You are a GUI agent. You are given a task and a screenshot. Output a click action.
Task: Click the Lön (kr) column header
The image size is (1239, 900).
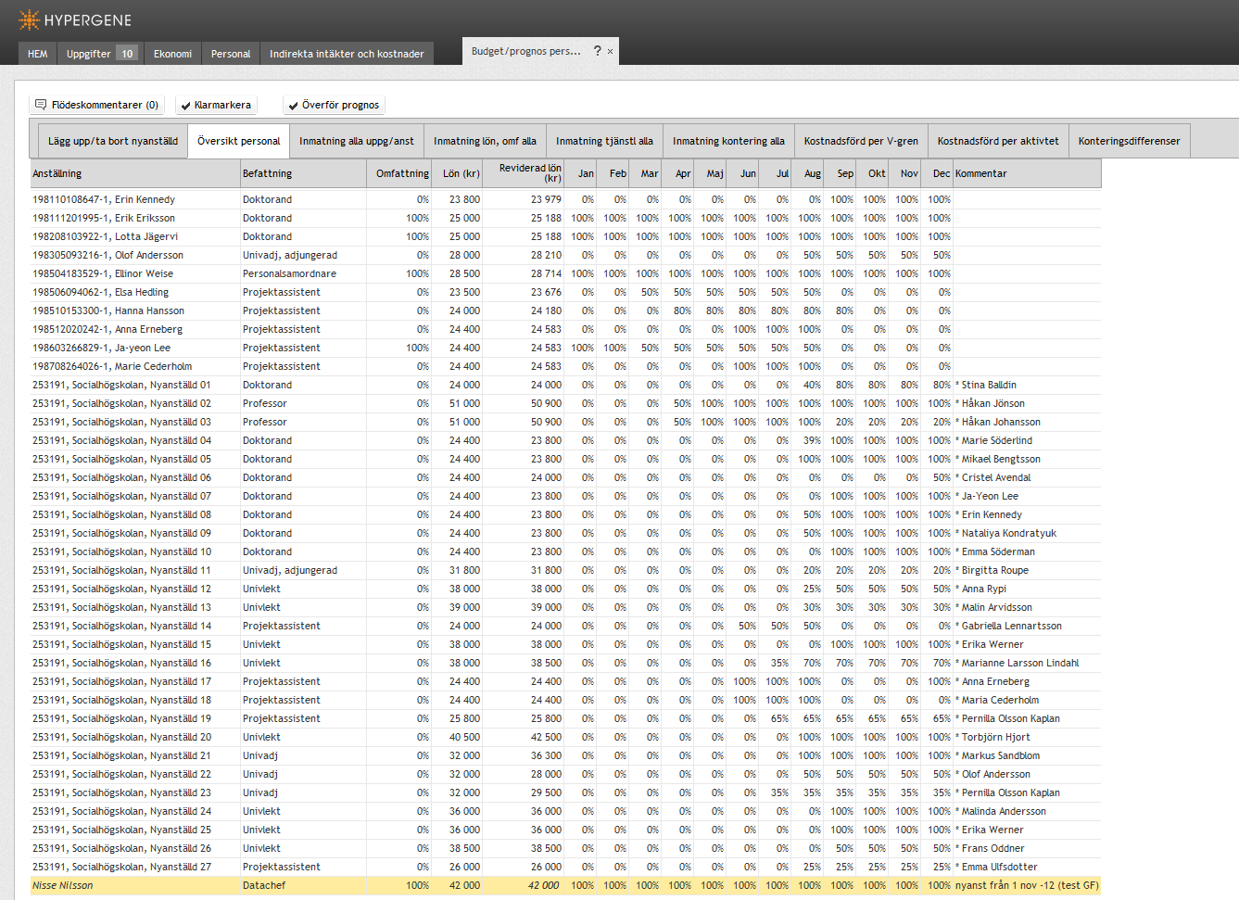[457, 173]
